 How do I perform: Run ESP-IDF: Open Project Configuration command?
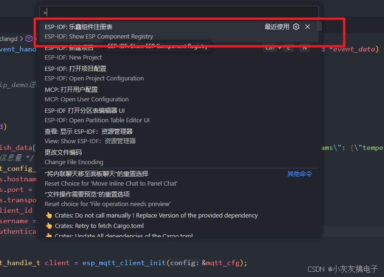[179, 73]
